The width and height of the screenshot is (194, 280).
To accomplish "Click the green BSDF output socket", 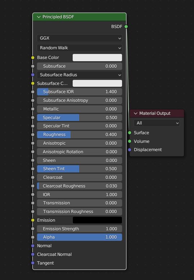I will tap(126, 27).
